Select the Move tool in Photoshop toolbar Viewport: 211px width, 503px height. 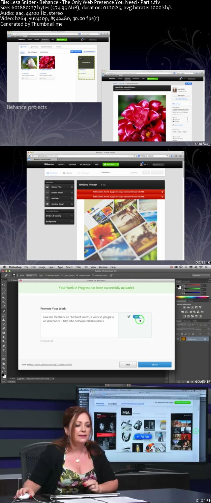point(3,285)
